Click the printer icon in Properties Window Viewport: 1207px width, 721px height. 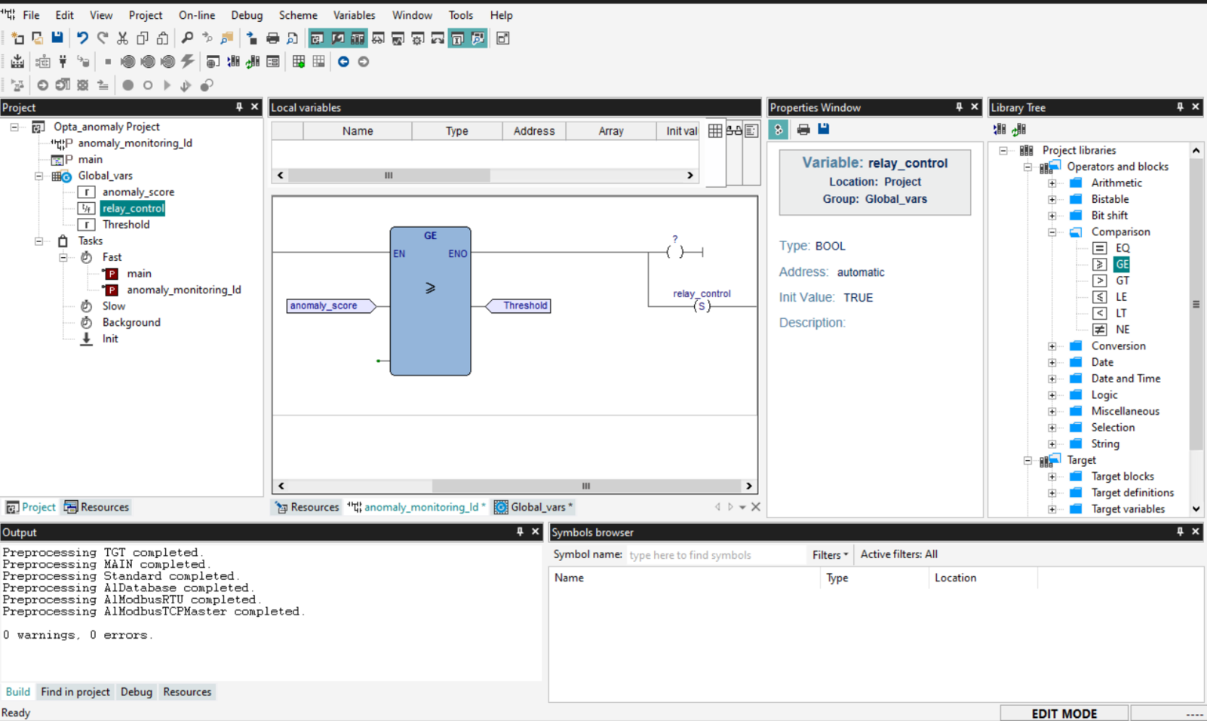803,130
